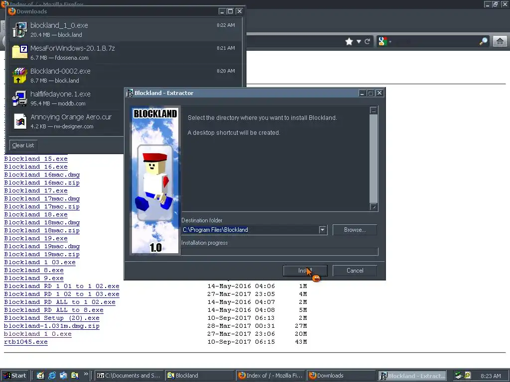Click the magnifier folder Quick Launch icon

(75, 376)
